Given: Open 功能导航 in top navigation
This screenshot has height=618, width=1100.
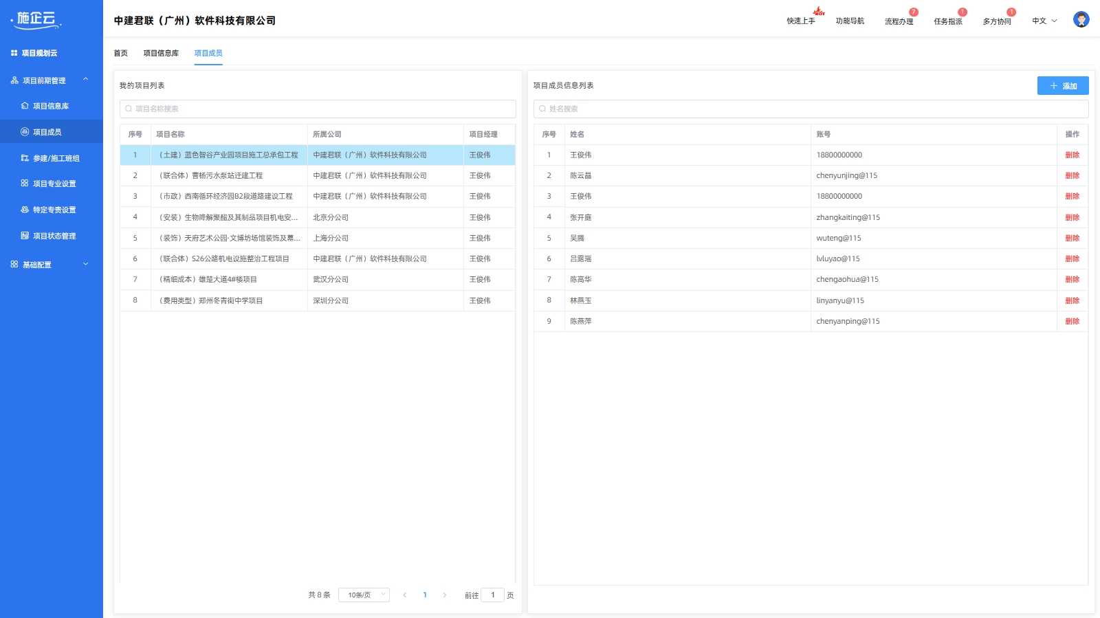Looking at the screenshot, I should point(850,21).
